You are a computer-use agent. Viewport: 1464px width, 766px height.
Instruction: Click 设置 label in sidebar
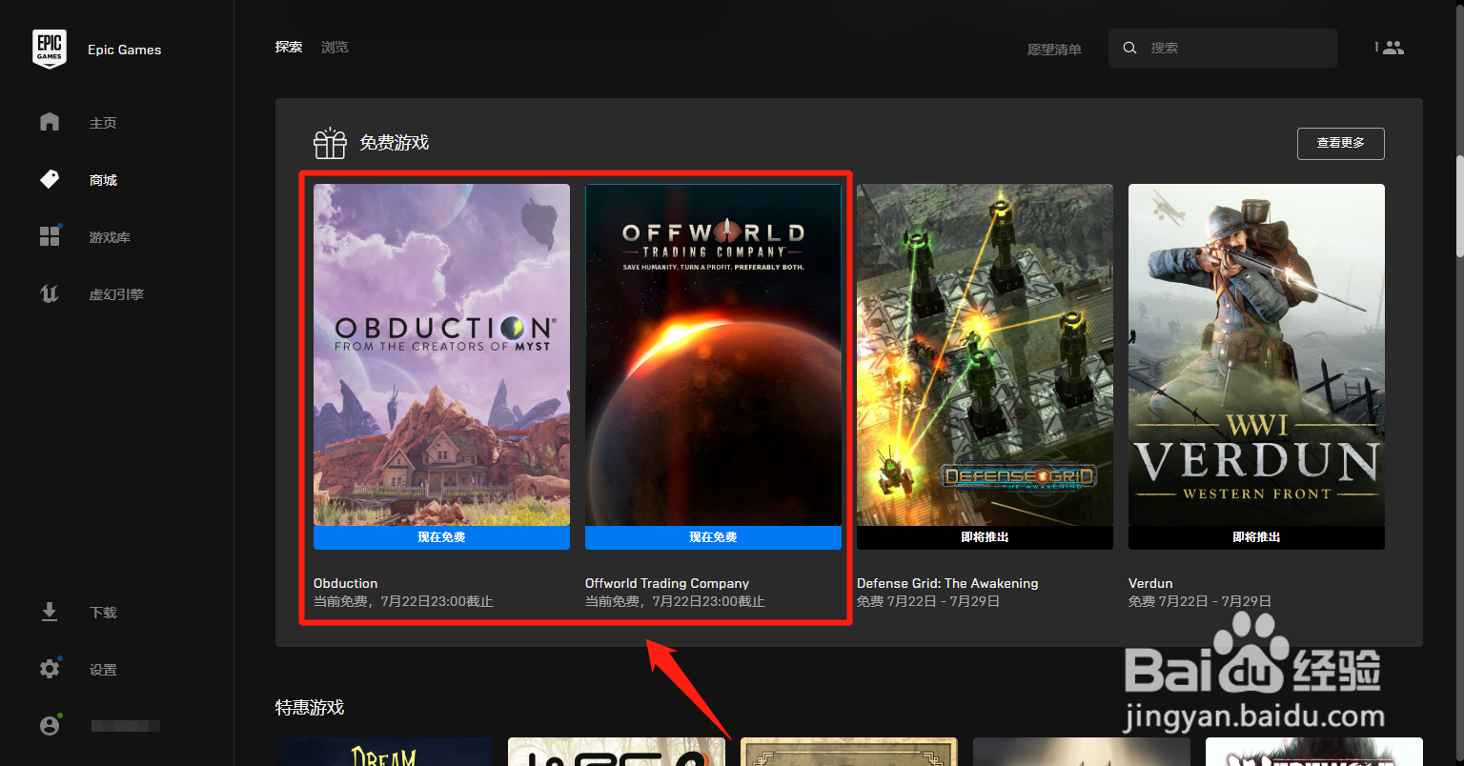pyautogui.click(x=103, y=670)
